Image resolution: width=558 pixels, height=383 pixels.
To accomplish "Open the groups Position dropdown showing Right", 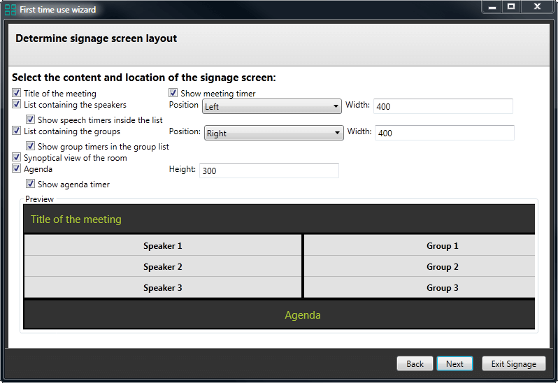I will pyautogui.click(x=273, y=133).
